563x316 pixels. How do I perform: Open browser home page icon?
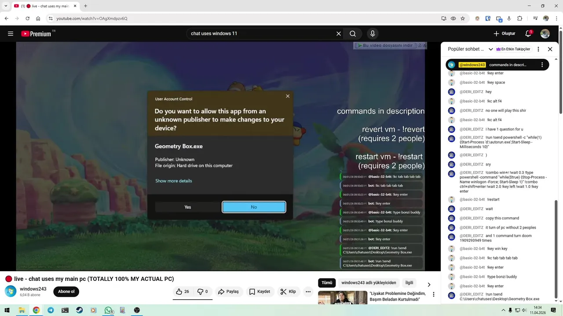(x=38, y=18)
